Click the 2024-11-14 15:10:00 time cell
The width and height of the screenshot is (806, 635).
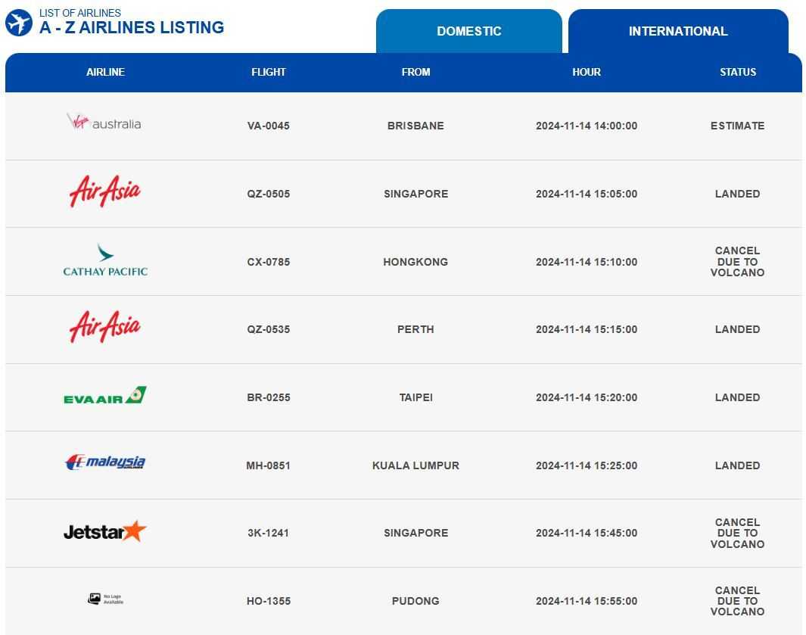(587, 262)
